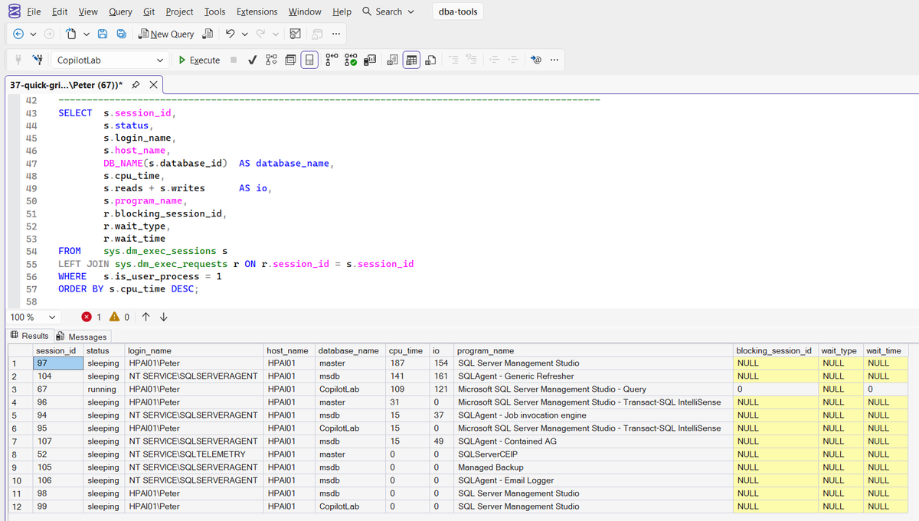This screenshot has width=919, height=521.
Task: Toggle IntelliSense Enabled button
Action: [311, 60]
